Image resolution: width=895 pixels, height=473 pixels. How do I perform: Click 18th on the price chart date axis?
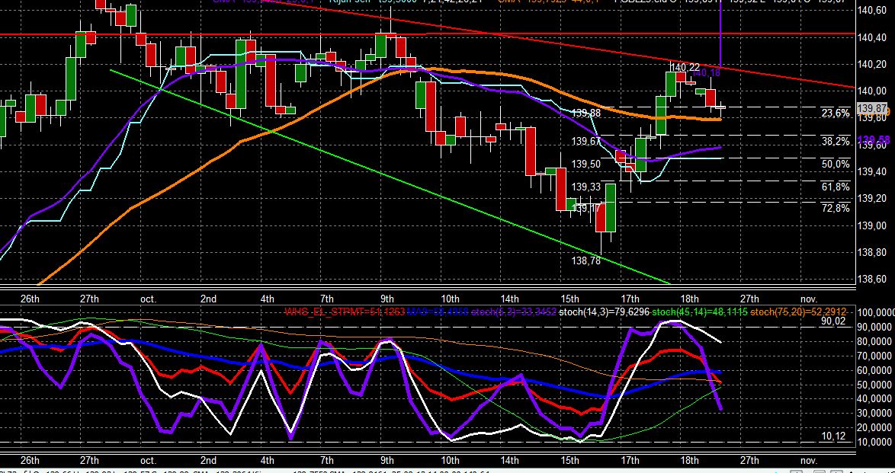pyautogui.click(x=689, y=299)
